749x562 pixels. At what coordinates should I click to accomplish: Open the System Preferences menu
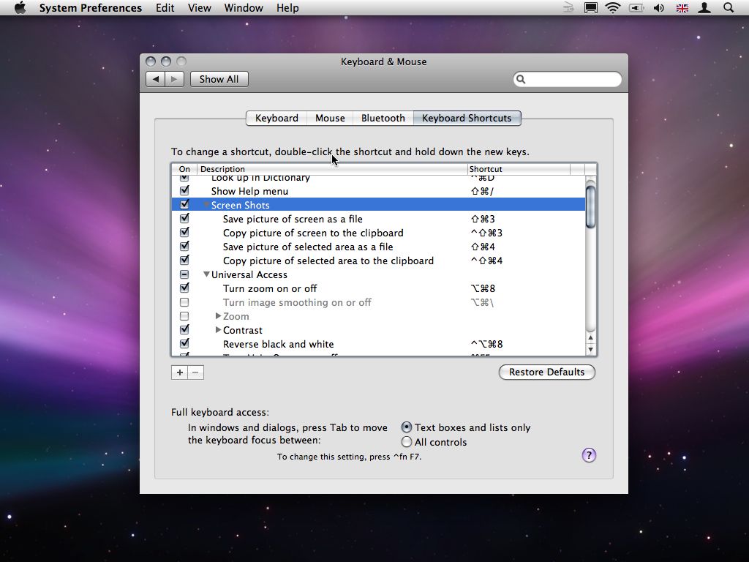click(x=90, y=7)
